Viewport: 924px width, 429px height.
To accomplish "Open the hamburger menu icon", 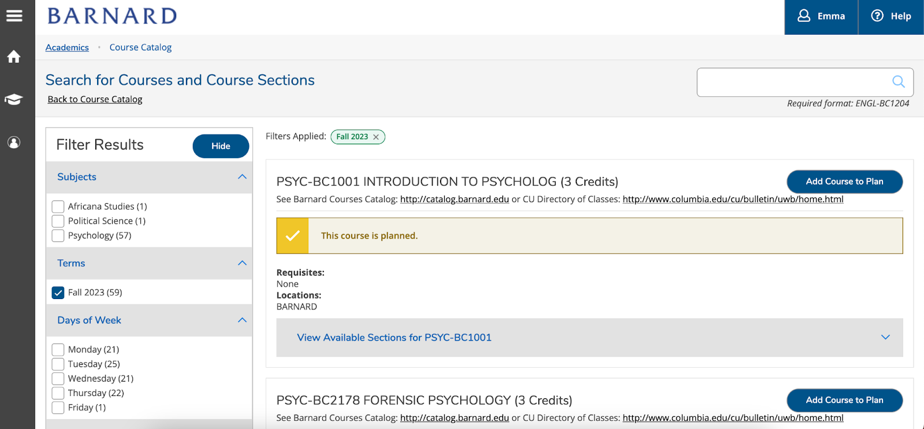I will pos(14,16).
